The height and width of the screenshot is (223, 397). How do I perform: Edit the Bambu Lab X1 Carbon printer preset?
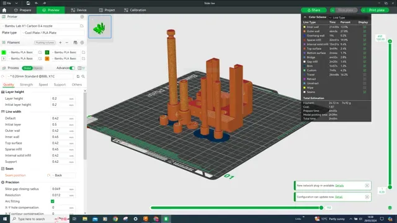(82, 26)
